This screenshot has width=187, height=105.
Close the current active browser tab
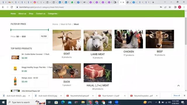point(123,2)
